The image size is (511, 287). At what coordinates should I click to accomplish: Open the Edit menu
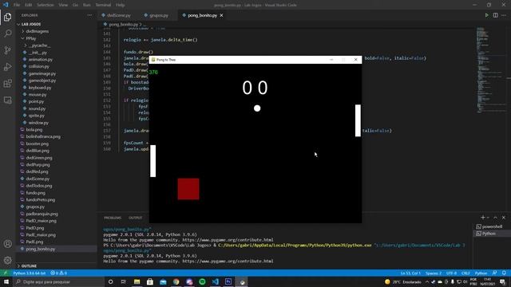coord(29,5)
